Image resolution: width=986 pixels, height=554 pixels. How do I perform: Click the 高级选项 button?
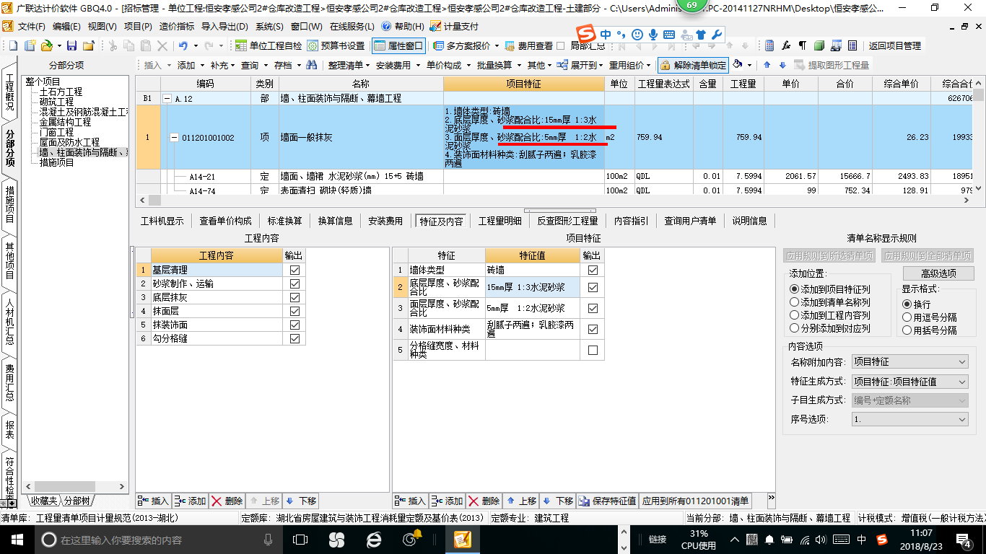[938, 273]
